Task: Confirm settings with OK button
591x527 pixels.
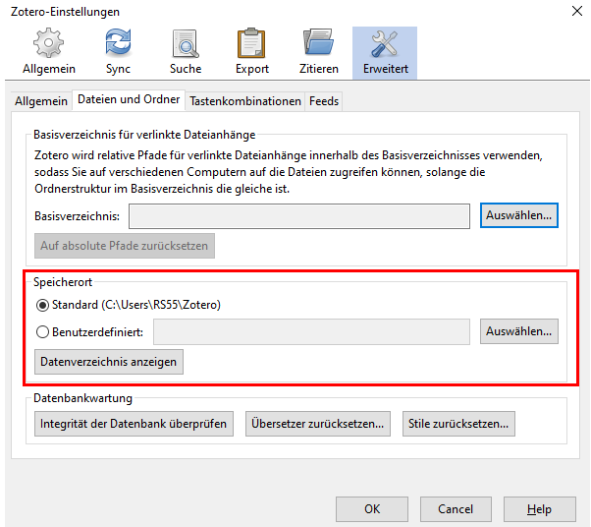Action: coord(372,509)
